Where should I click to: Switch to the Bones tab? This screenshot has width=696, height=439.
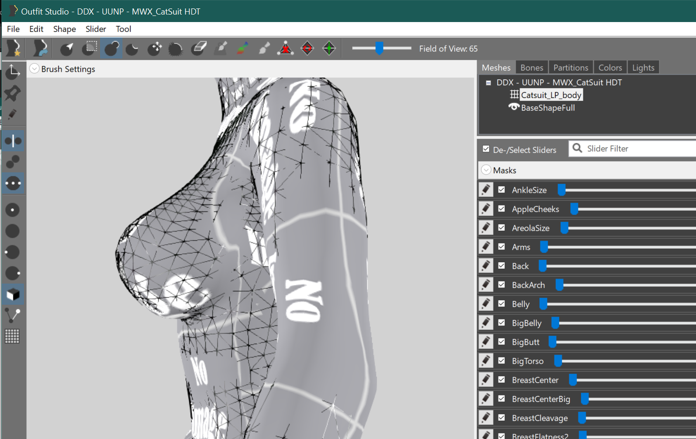[532, 68]
